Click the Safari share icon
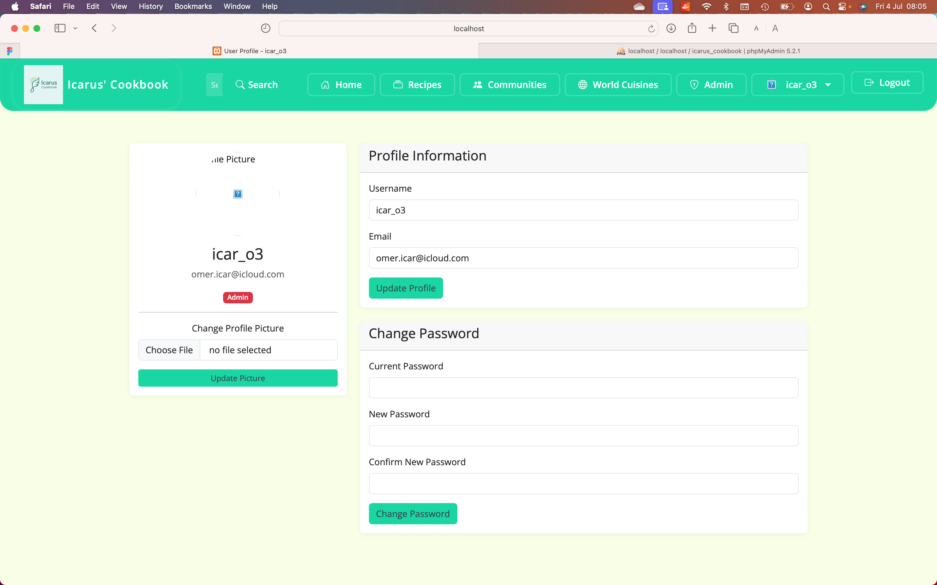 click(692, 28)
